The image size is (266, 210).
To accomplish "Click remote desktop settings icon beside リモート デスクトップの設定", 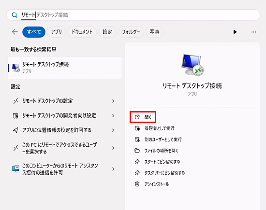I will pos(15,101).
